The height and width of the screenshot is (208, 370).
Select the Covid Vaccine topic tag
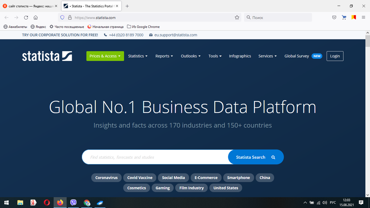point(140,178)
